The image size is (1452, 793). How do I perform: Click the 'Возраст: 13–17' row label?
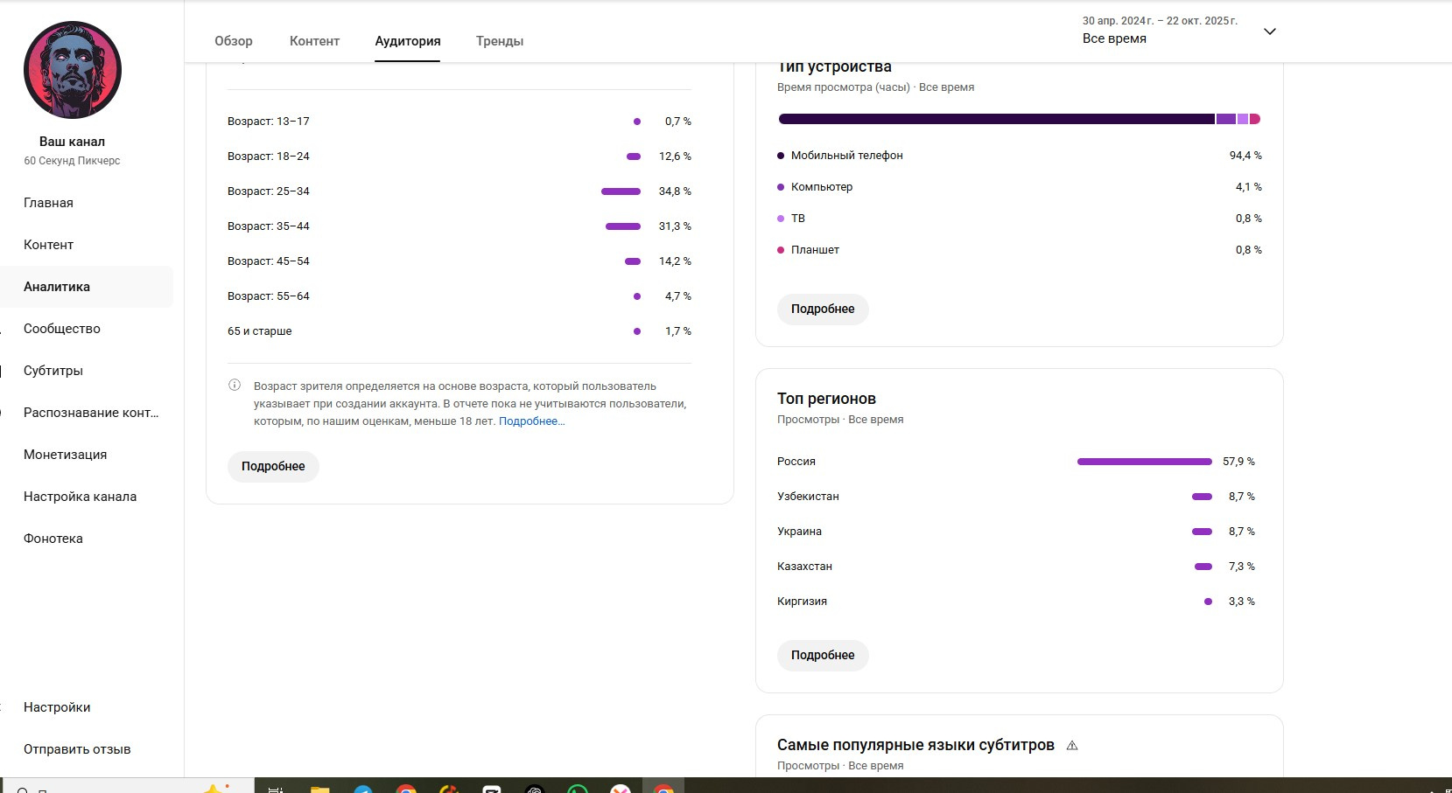tap(269, 122)
